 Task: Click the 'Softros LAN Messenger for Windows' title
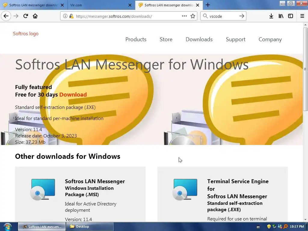click(132, 64)
